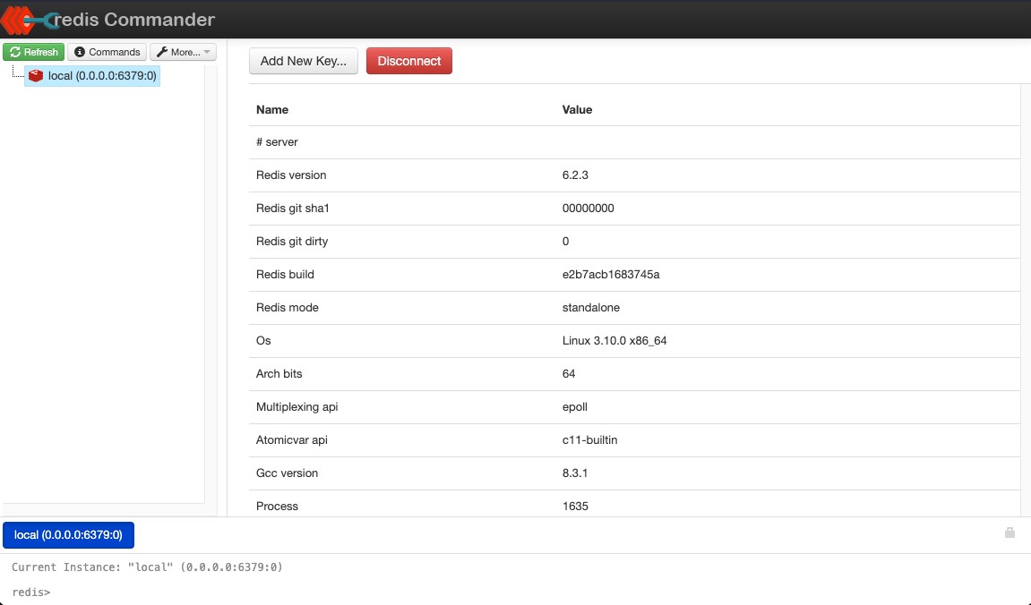Click the Name column header
Screen dimensions: 1031x605
pyautogui.click(x=272, y=110)
